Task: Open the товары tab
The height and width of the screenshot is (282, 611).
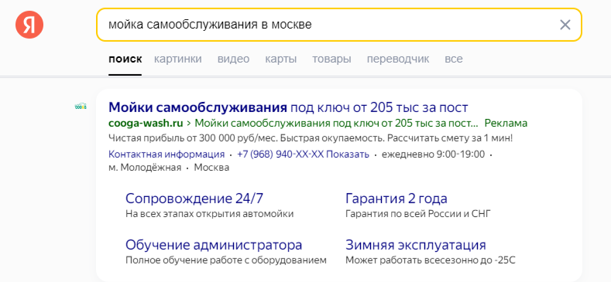Action: [x=331, y=59]
